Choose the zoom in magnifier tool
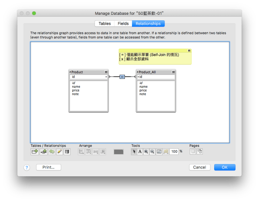Screen dimensions: 259x201 (x=146, y=152)
